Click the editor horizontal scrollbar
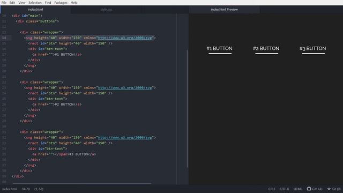 [82, 183]
